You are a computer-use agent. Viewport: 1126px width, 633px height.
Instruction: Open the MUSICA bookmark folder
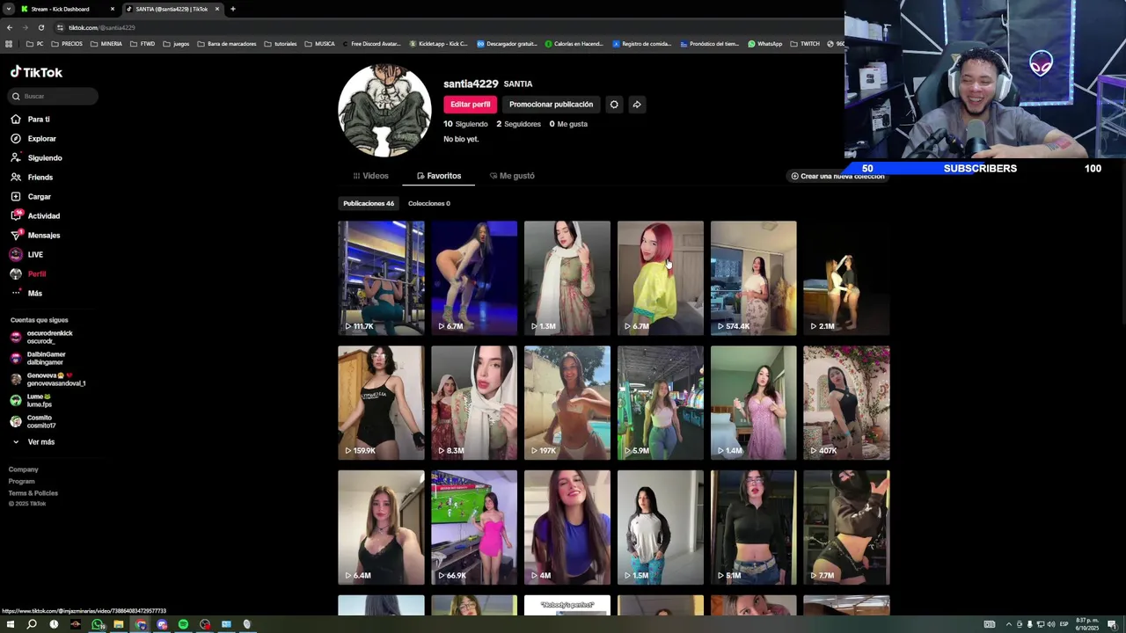tap(319, 43)
